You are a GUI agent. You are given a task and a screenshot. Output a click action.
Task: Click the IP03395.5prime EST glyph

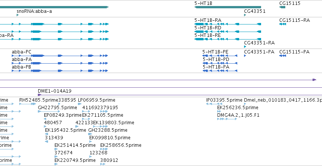214,104
